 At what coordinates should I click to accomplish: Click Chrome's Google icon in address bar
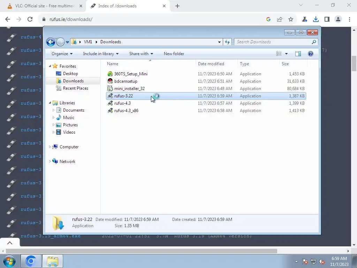pos(268,20)
